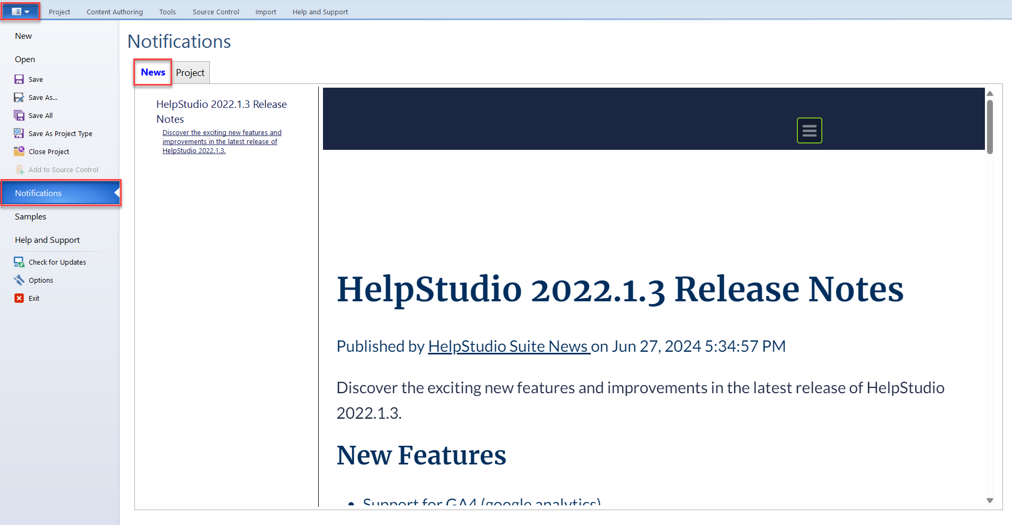This screenshot has width=1012, height=525.
Task: Click the Check for Updates icon
Action: coord(19,262)
